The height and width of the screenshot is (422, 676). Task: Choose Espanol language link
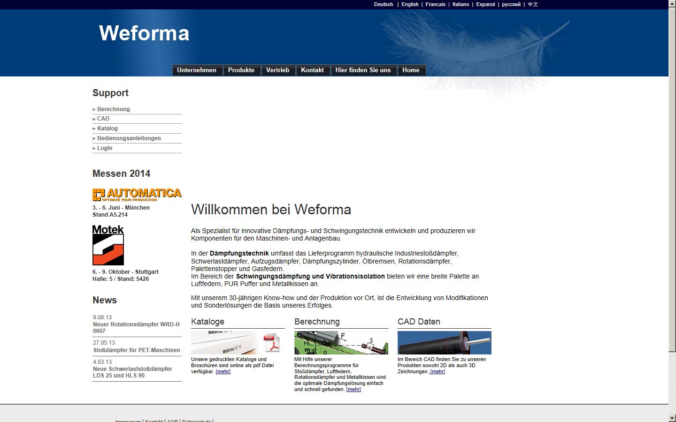pos(485,4)
